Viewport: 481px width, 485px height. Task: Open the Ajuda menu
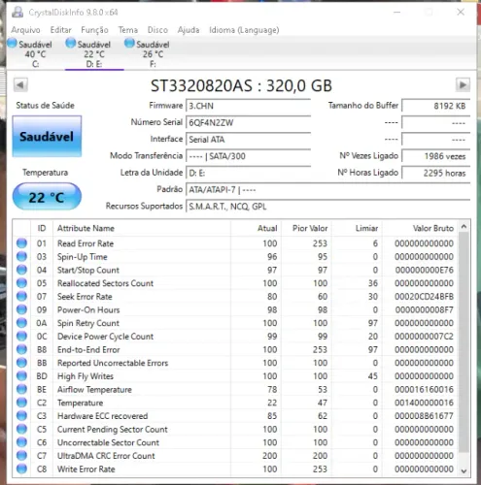click(189, 30)
